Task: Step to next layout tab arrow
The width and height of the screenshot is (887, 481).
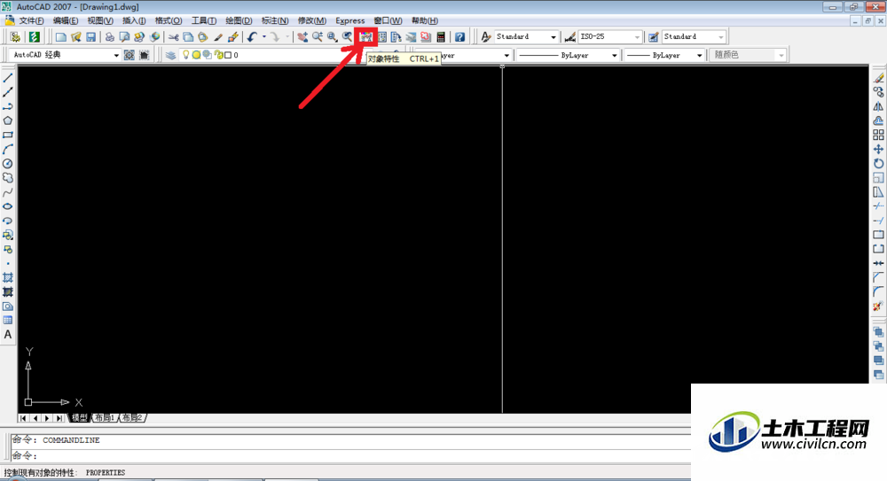Action: [48, 418]
